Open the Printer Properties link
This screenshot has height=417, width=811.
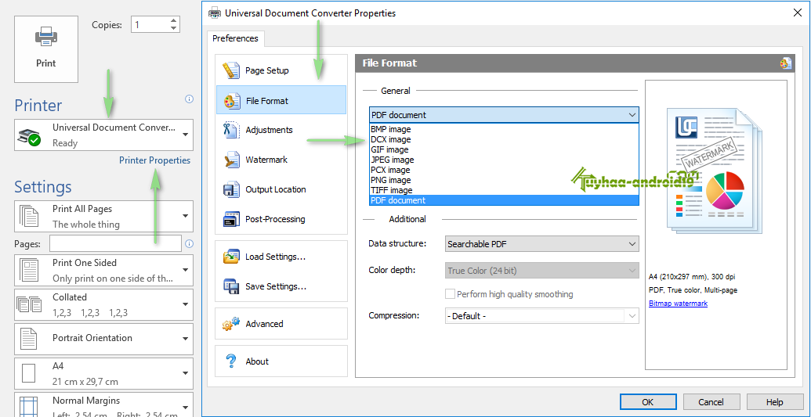[x=154, y=160]
